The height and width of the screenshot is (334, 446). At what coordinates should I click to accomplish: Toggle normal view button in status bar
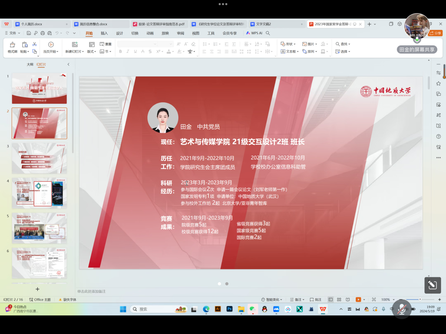point(331,300)
